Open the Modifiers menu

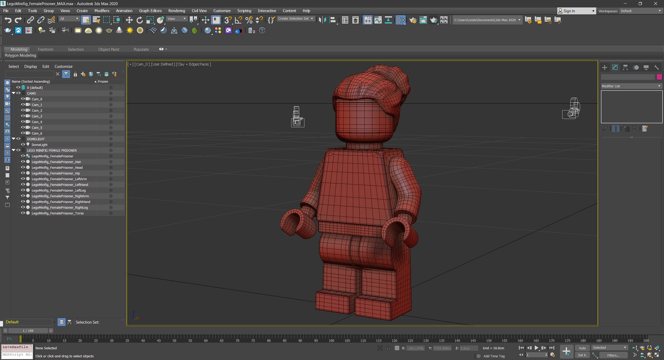[102, 11]
